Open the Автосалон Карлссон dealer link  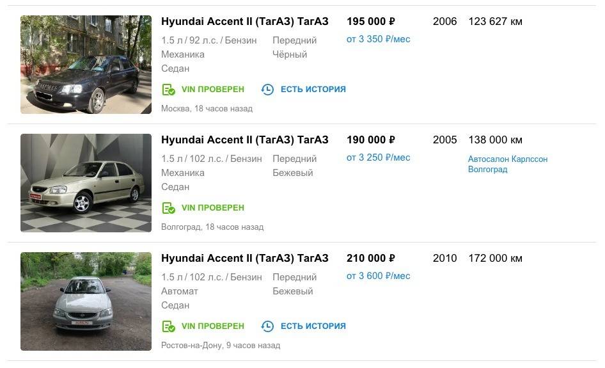point(508,159)
